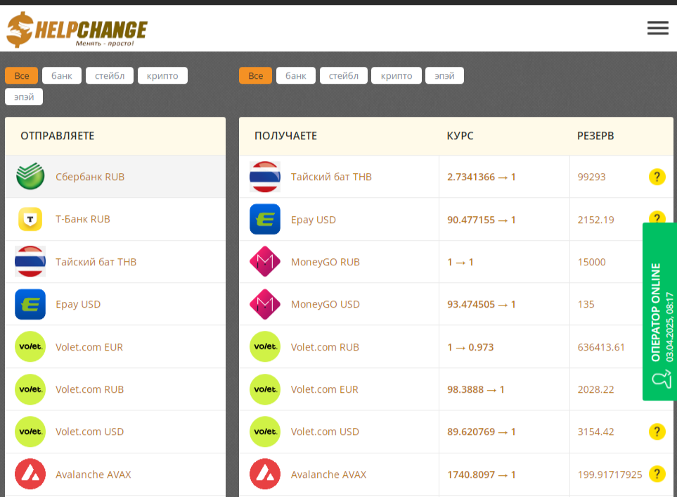Click rate 1 → 0.973
This screenshot has height=497, width=677.
click(x=470, y=347)
